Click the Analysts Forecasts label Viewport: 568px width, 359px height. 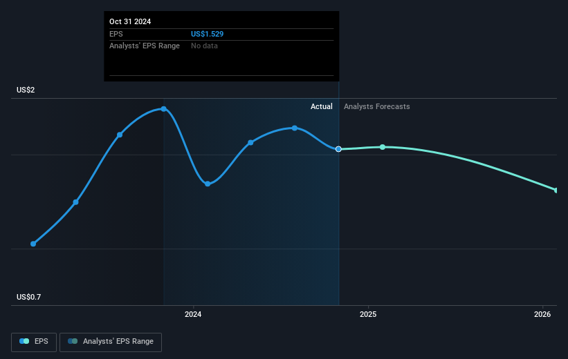click(377, 106)
